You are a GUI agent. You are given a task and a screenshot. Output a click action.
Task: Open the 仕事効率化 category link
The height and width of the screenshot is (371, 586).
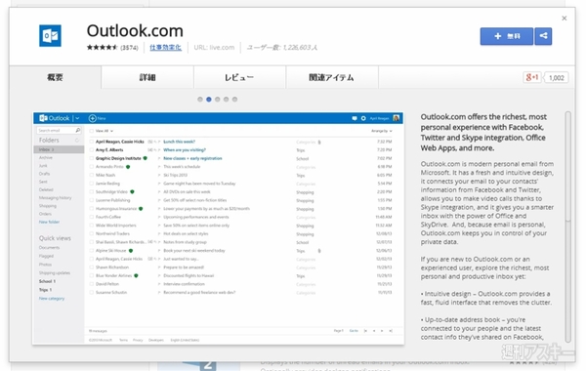coord(166,48)
